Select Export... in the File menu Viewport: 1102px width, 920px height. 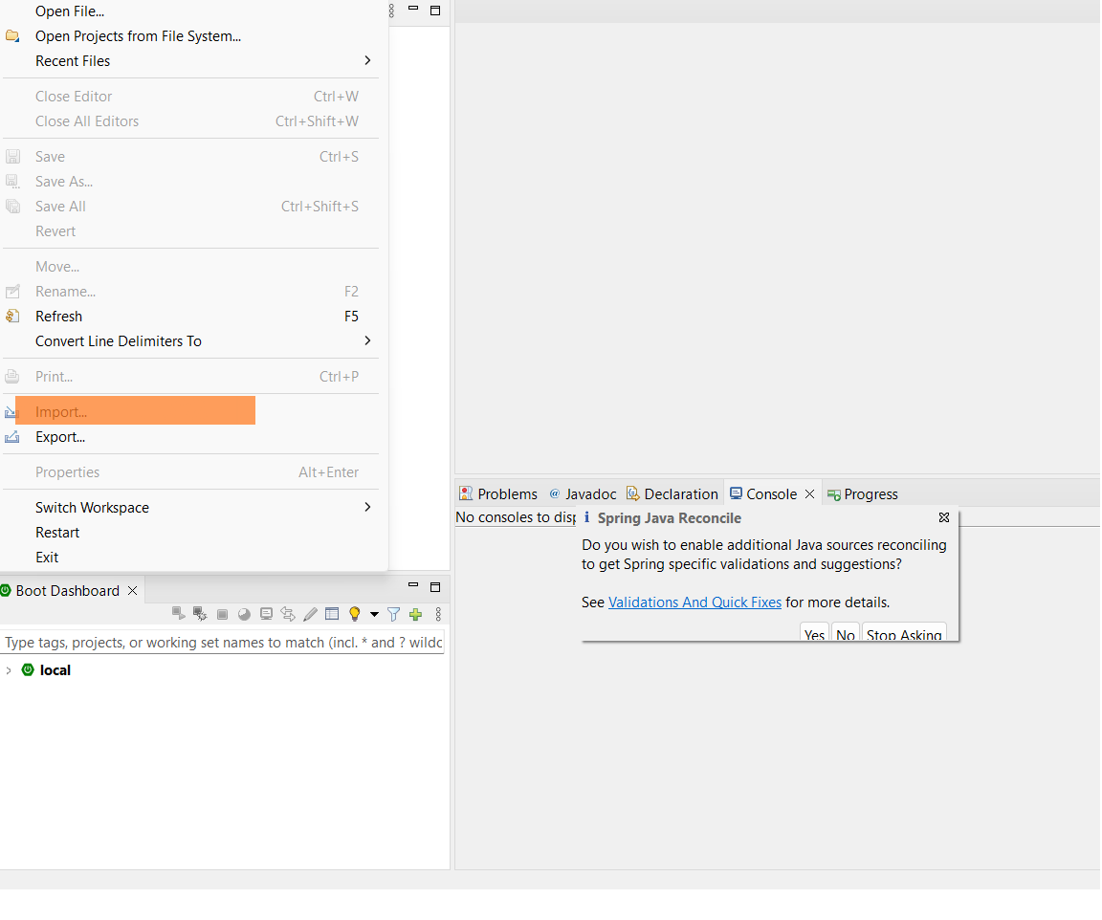coord(60,437)
